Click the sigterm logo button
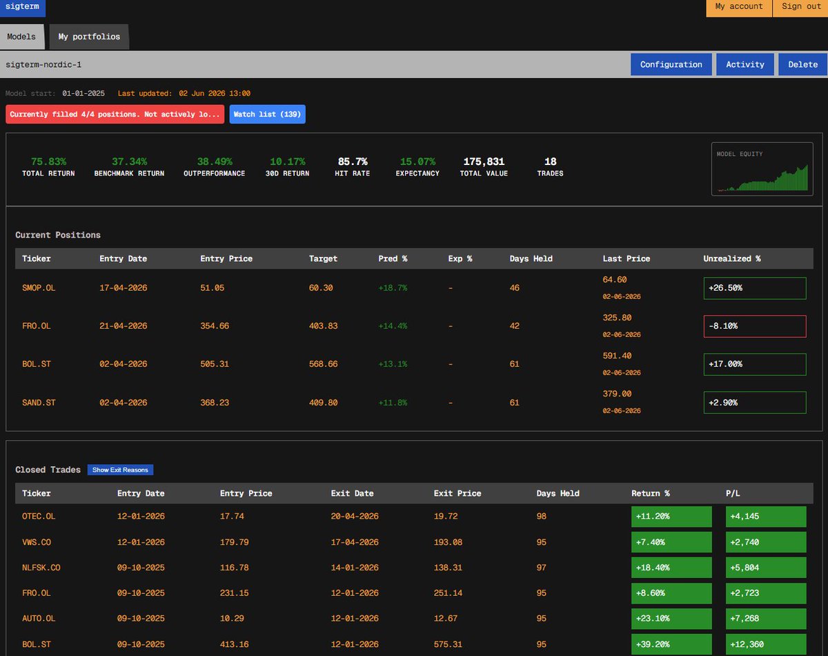This screenshot has width=828, height=656. tap(23, 8)
